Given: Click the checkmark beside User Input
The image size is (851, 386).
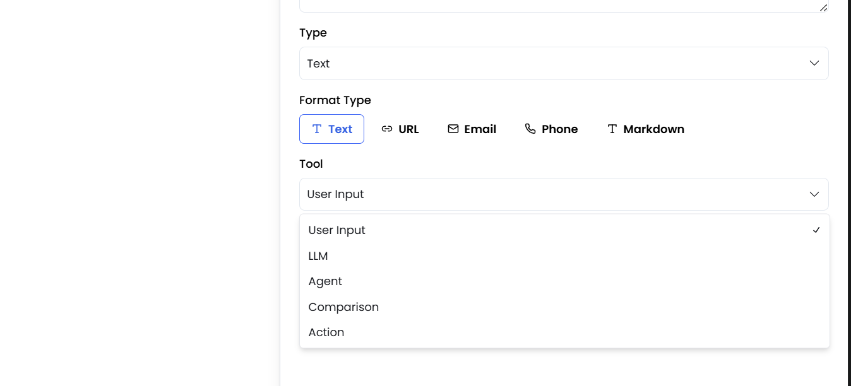Looking at the screenshot, I should [x=816, y=230].
